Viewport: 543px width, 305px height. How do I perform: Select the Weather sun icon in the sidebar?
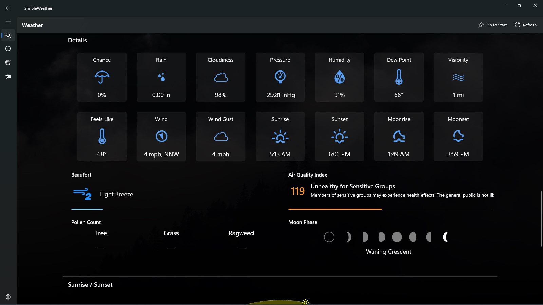click(x=8, y=35)
